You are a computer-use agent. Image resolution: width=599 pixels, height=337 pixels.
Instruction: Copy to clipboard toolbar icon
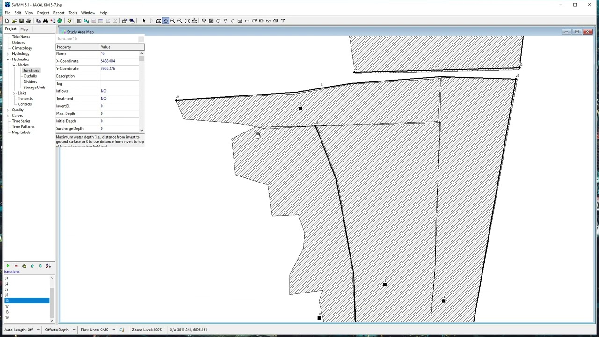(38, 21)
